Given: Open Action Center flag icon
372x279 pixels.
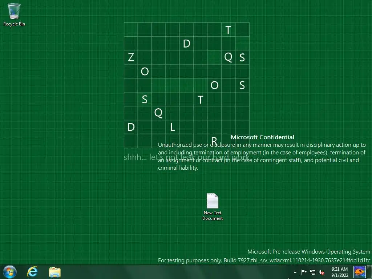Looking at the screenshot, I should tap(304, 272).
